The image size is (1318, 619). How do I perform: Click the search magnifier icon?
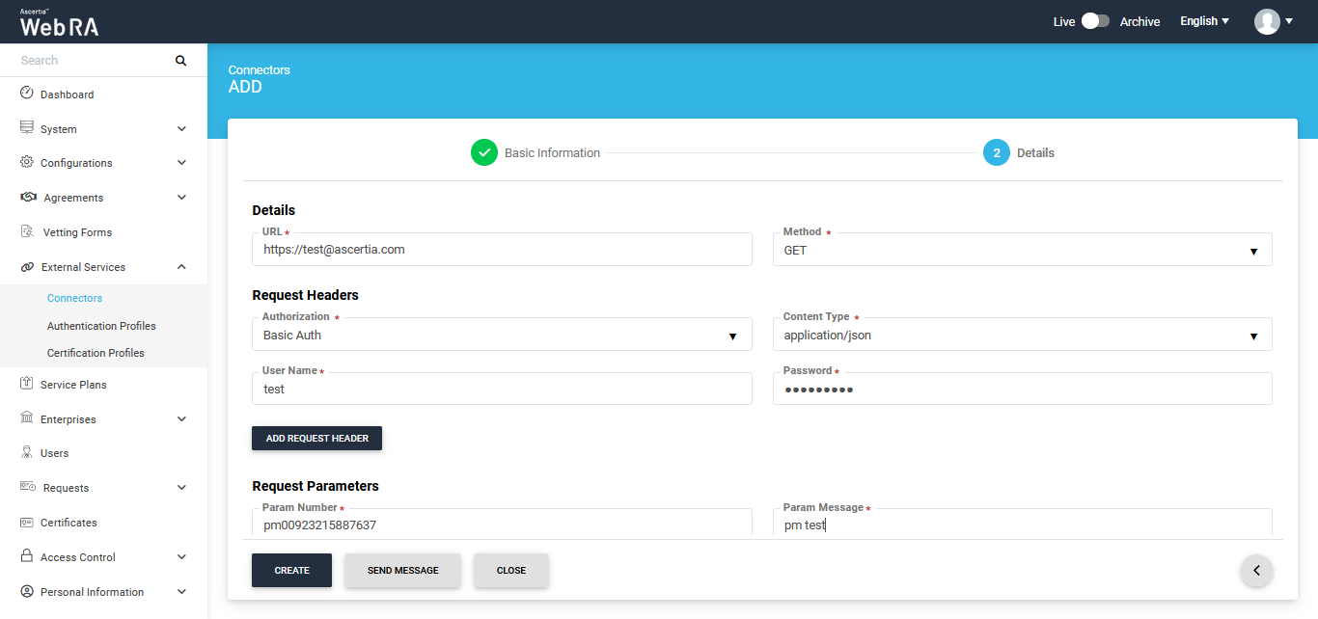[x=180, y=61]
